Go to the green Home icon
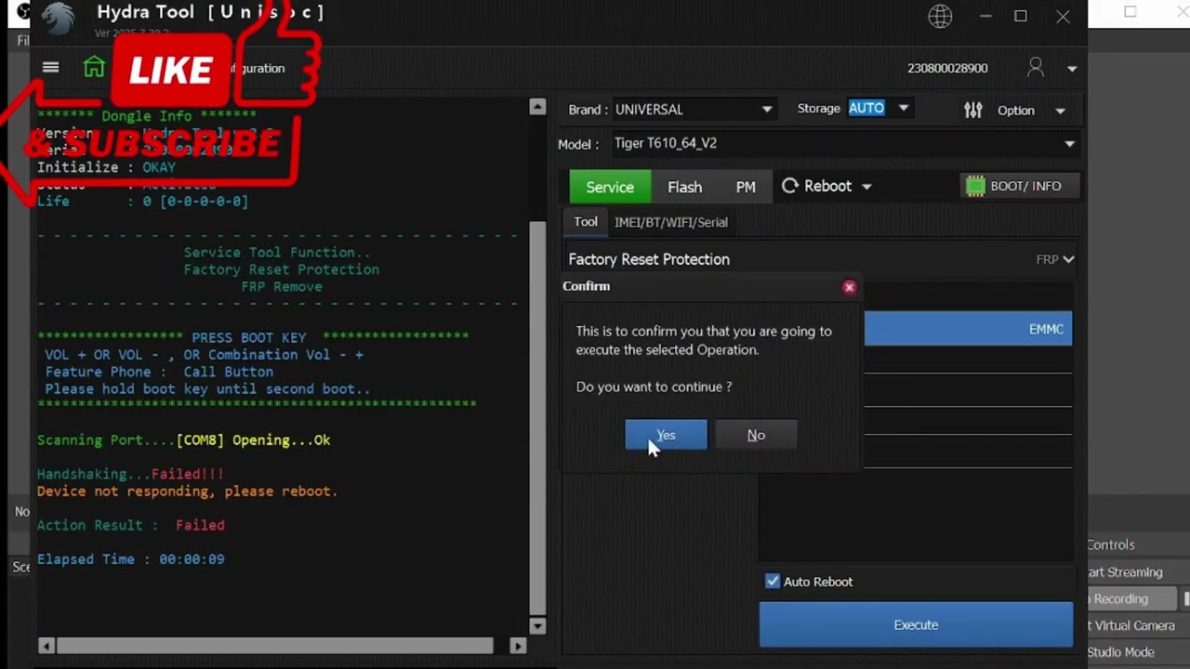1190x669 pixels. [94, 67]
